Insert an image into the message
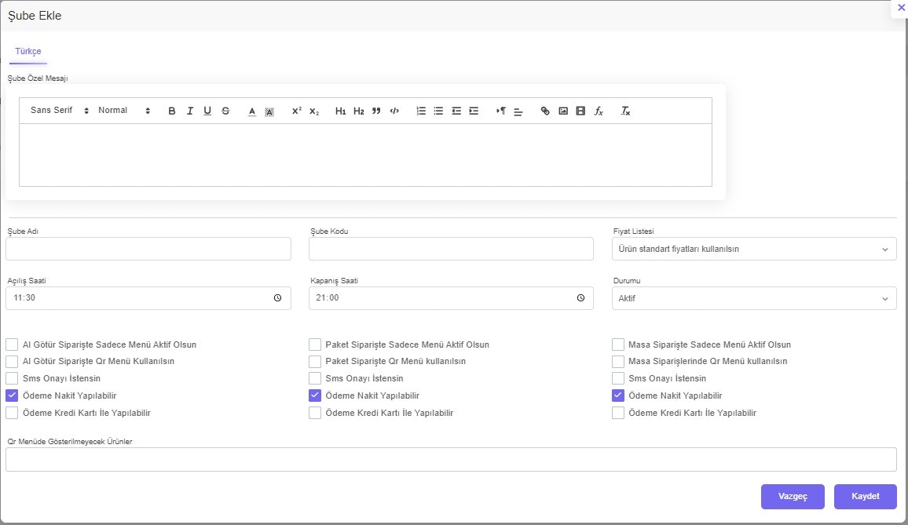The image size is (908, 525). (563, 111)
